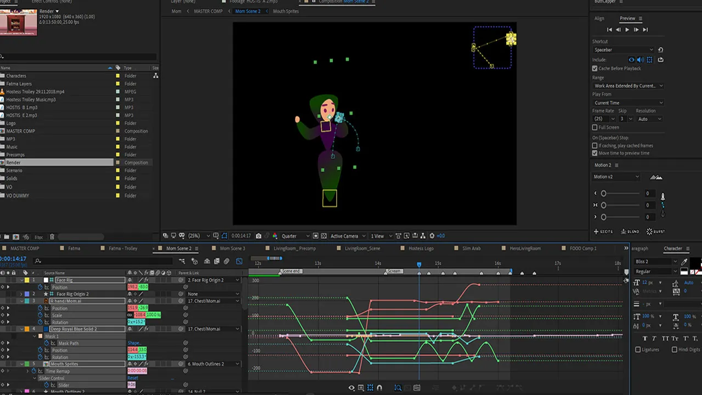The image size is (702, 395).
Task: Click the Blend button in Motion 2
Action: click(x=630, y=232)
